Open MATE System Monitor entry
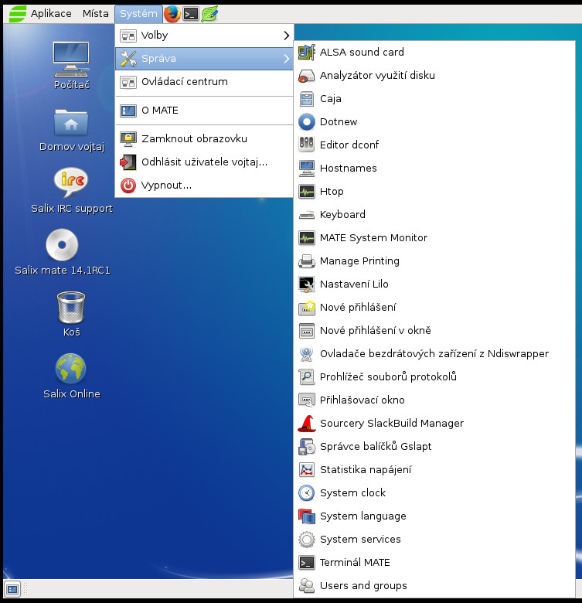582x603 pixels. [x=434, y=237]
